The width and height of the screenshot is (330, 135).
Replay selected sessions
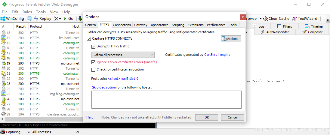[42, 19]
